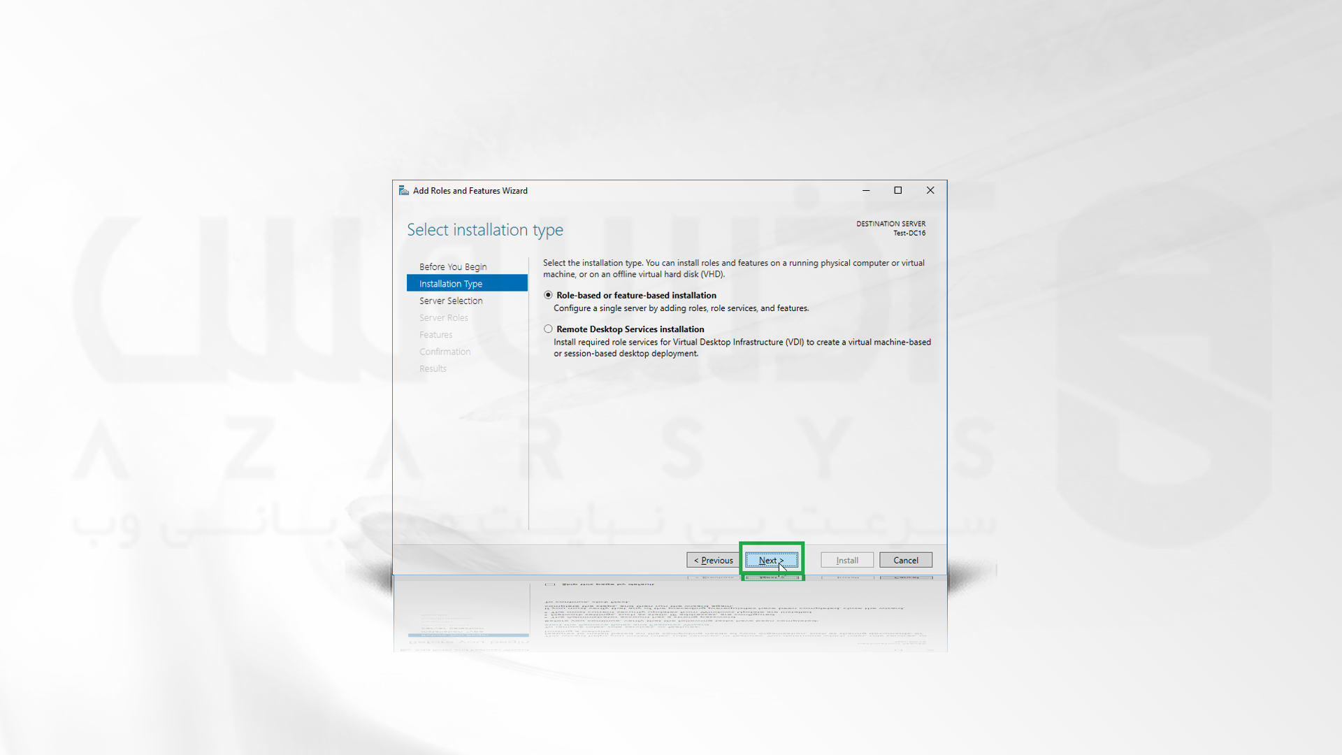Select the Before You Begin step
The width and height of the screenshot is (1342, 755).
click(451, 266)
